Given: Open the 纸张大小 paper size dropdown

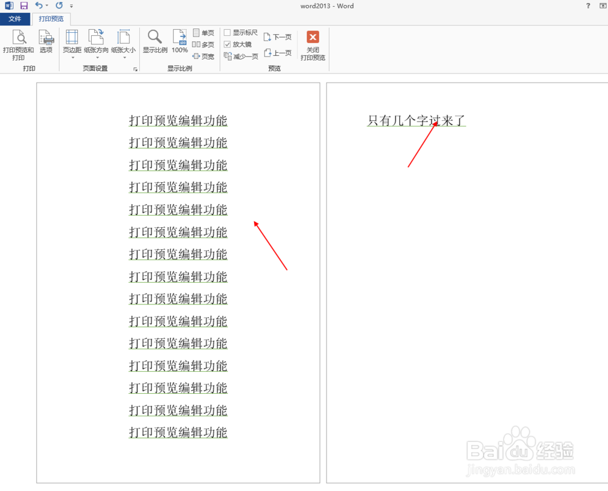Looking at the screenshot, I should (123, 44).
